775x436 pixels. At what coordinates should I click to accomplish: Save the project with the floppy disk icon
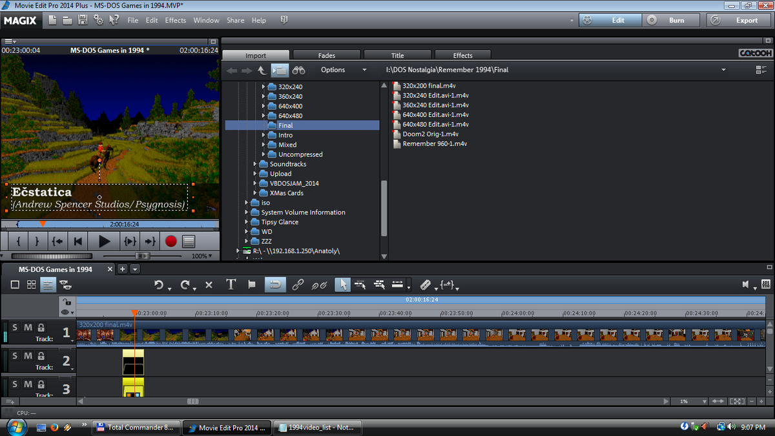[x=83, y=20]
